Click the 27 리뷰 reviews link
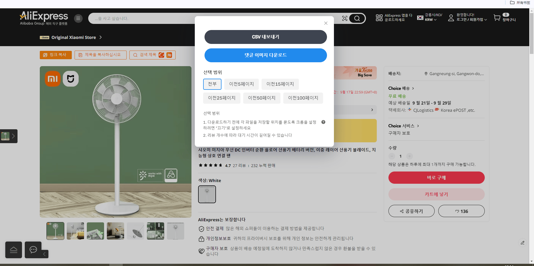 (x=239, y=166)
